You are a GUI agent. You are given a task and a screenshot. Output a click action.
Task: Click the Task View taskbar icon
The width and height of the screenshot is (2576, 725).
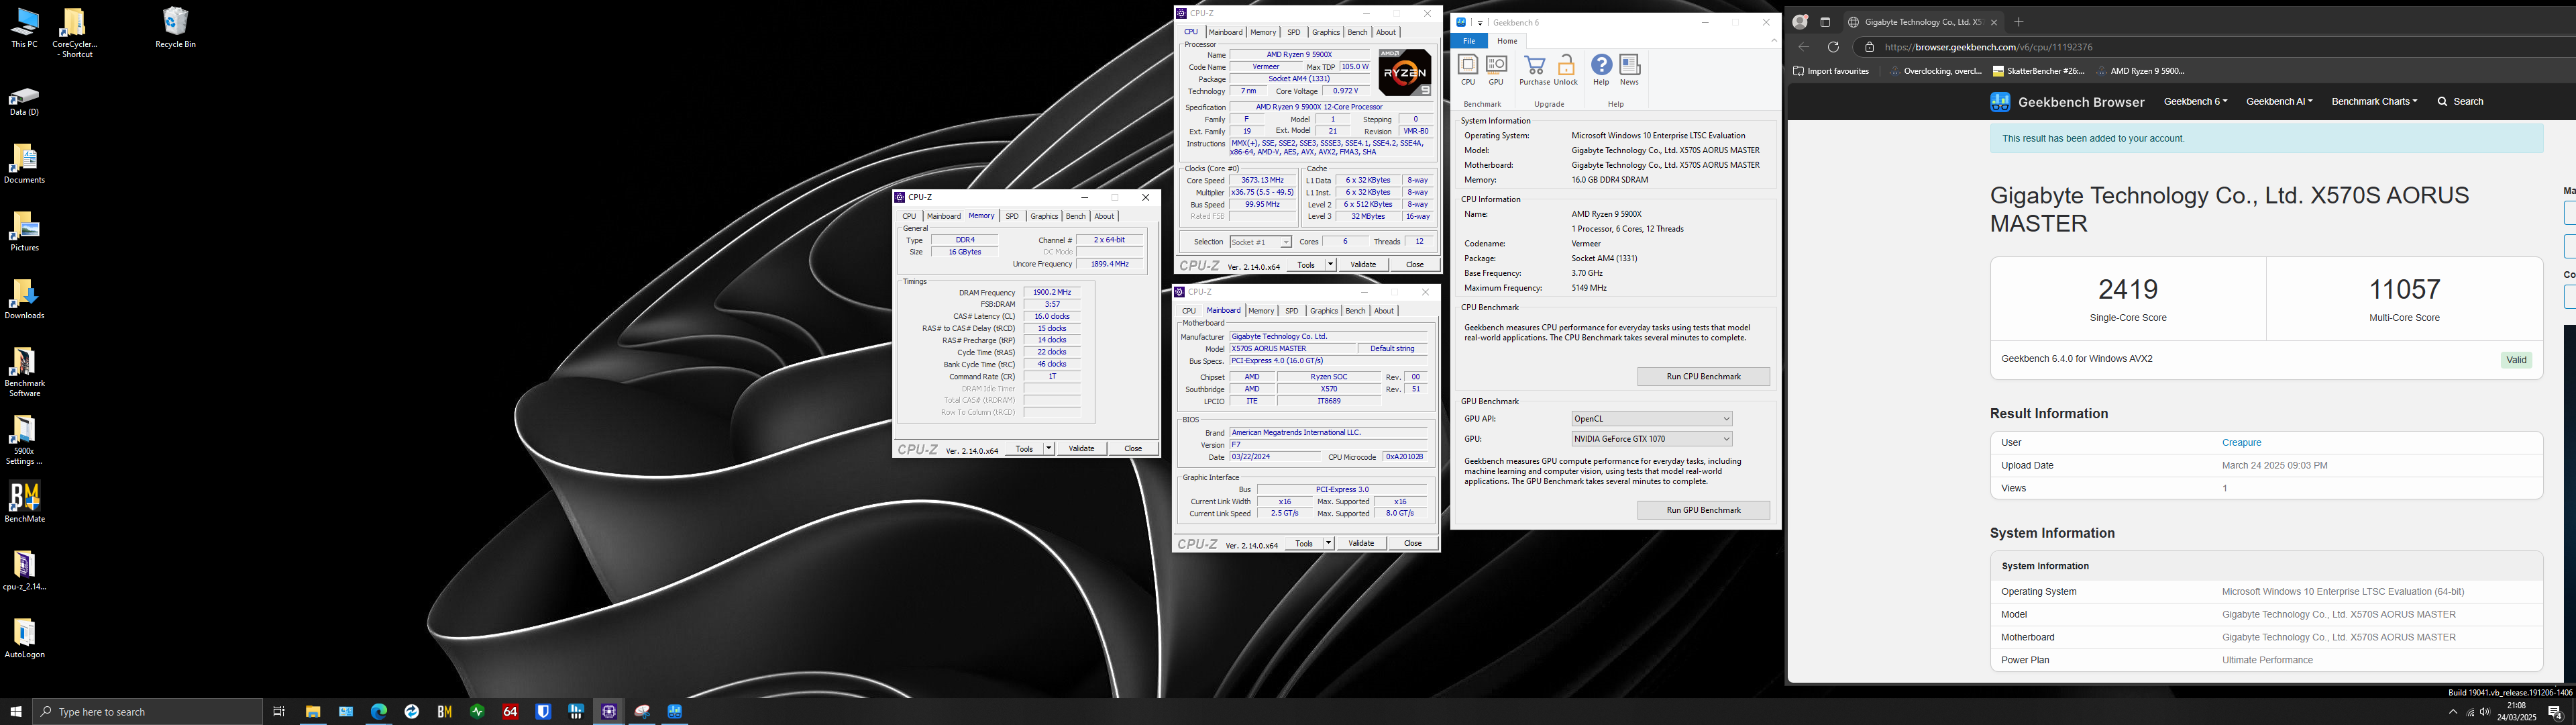279,712
